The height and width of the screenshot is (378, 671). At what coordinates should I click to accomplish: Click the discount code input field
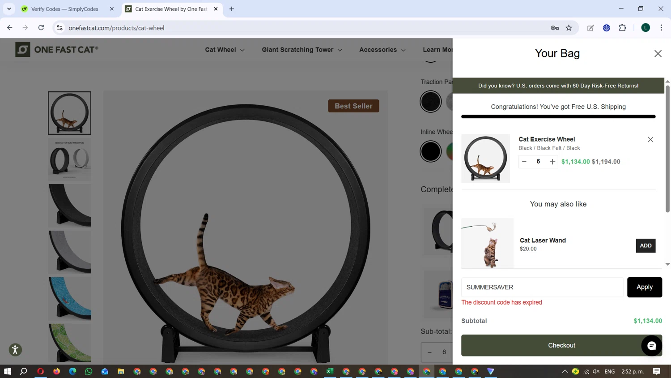(542, 287)
